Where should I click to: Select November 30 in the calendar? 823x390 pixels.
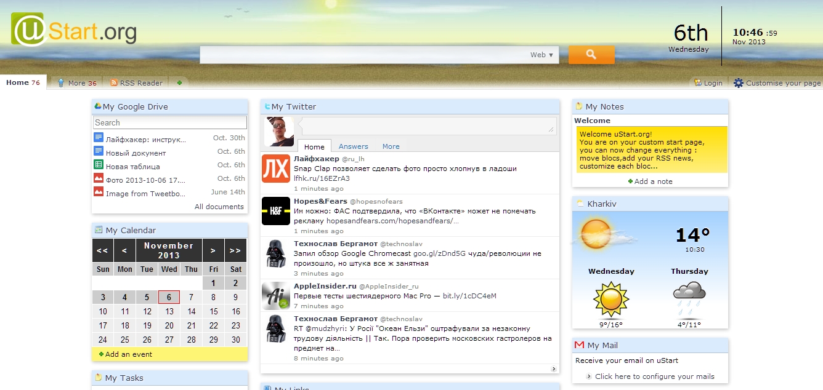point(235,340)
